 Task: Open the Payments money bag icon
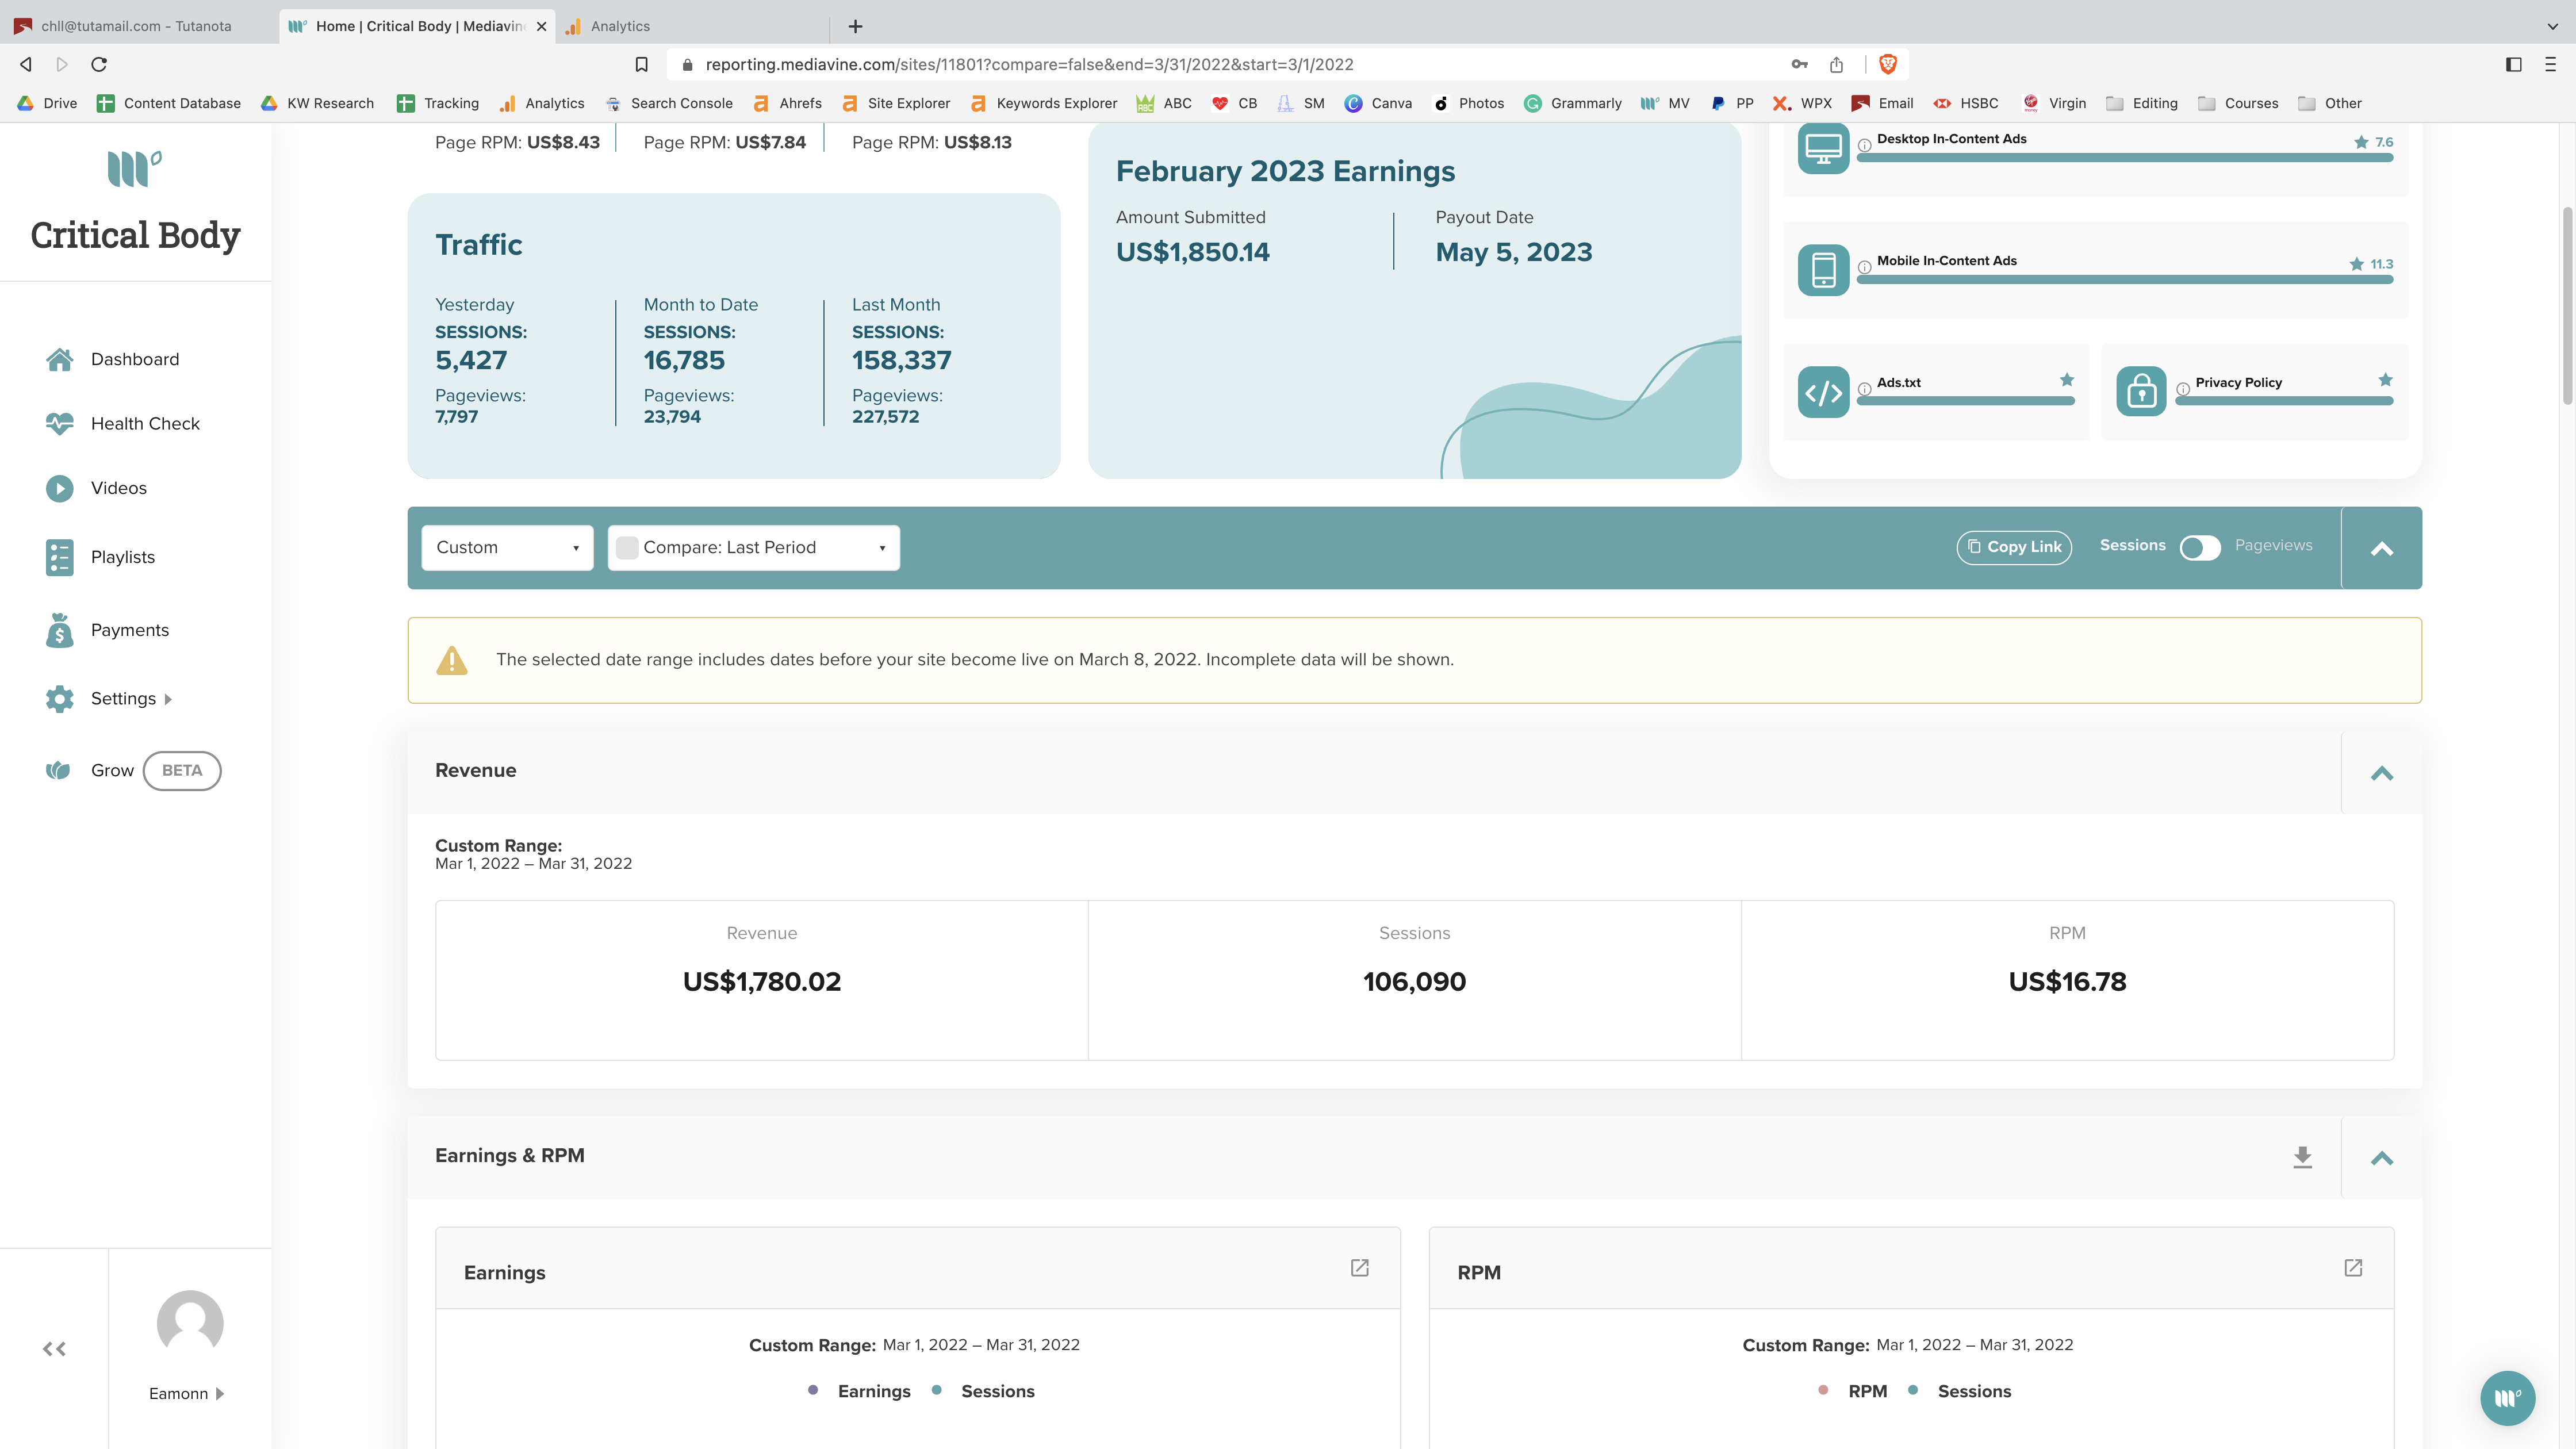(59, 630)
